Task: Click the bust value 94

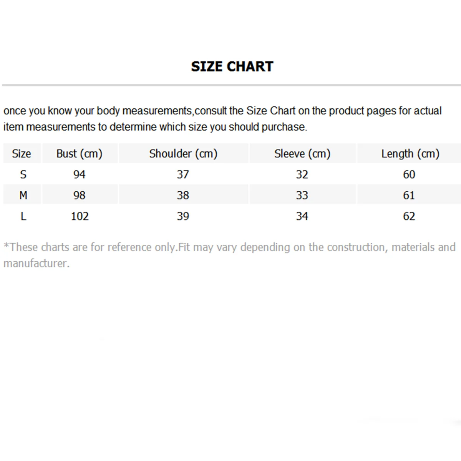Action: 79,174
